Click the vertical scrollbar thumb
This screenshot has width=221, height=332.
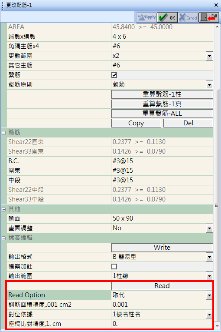coord(217,205)
